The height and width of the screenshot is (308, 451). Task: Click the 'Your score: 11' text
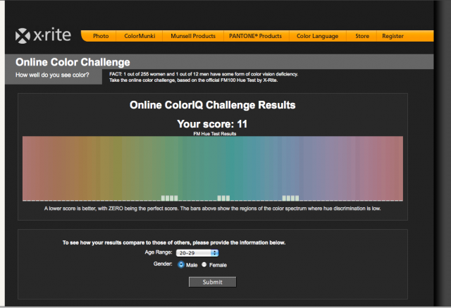tap(212, 124)
